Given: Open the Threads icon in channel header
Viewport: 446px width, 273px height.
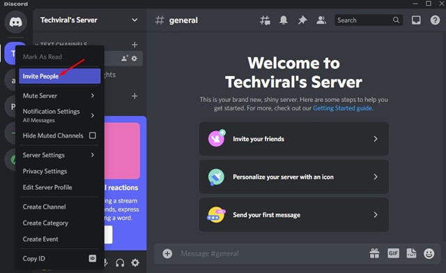Looking at the screenshot, I should (265, 20).
